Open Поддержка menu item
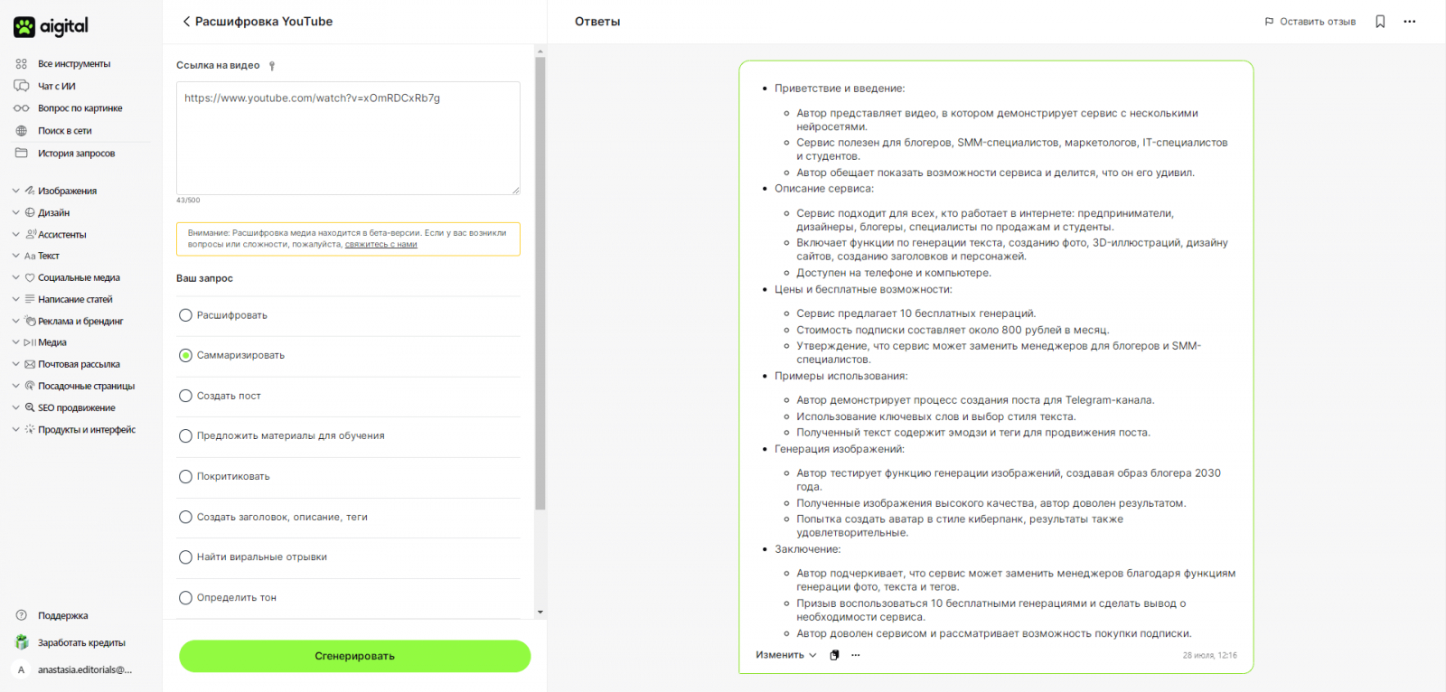Screen dimensions: 1446x692 [62, 615]
